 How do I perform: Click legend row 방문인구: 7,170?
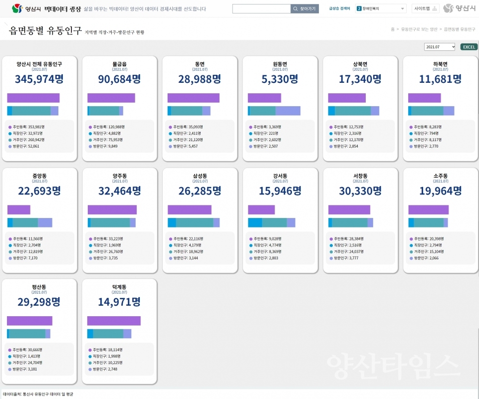[23, 258]
